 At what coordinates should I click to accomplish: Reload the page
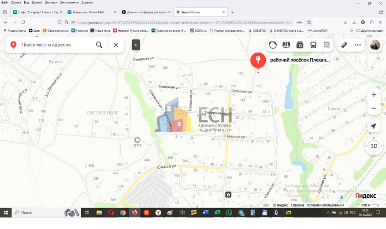(x=23, y=23)
